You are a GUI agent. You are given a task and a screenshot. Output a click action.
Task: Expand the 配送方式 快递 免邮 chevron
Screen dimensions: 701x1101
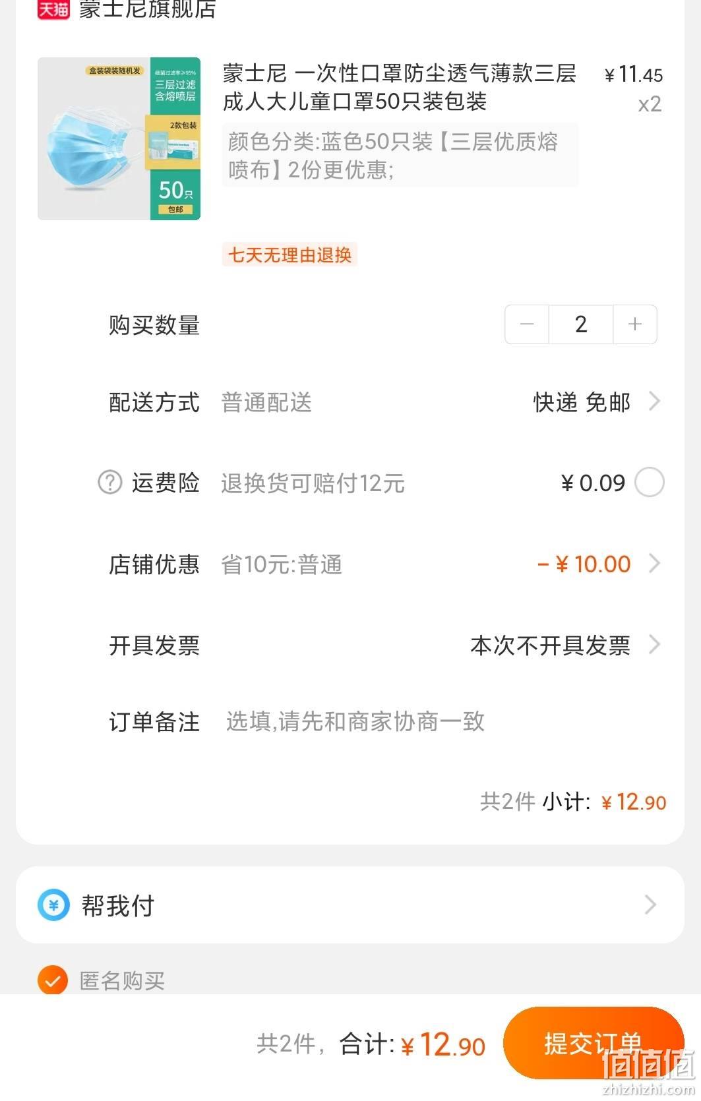coord(654,401)
